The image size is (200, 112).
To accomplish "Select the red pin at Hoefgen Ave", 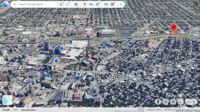I will pyautogui.click(x=173, y=28).
